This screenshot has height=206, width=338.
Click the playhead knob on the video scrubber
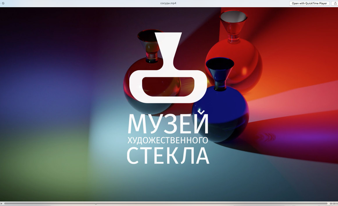pos(96,204)
